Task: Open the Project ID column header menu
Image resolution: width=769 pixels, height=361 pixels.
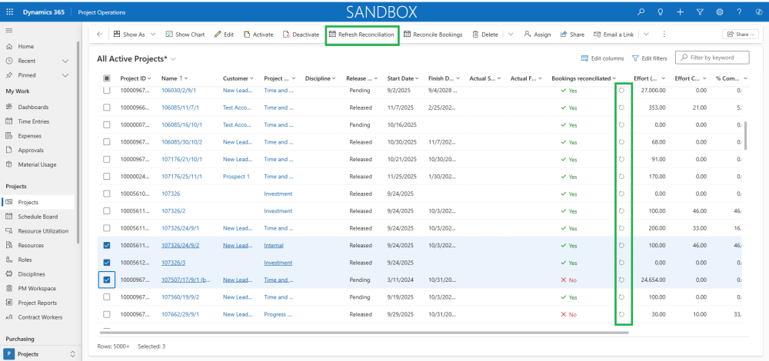Action: pyautogui.click(x=136, y=78)
